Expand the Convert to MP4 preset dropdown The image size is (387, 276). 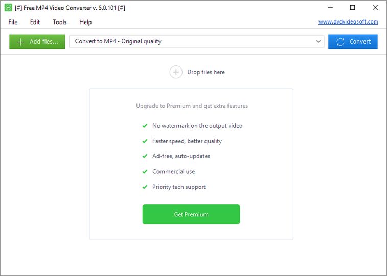coord(196,41)
